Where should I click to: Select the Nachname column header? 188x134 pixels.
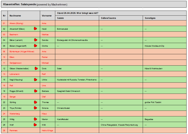click(24, 16)
